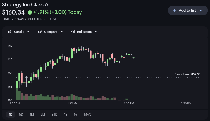
Task: Show the MAX time range chart
Action: click(88, 114)
